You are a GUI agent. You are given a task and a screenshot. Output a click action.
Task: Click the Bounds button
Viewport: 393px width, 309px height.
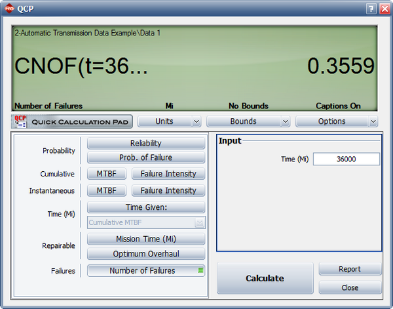point(244,121)
